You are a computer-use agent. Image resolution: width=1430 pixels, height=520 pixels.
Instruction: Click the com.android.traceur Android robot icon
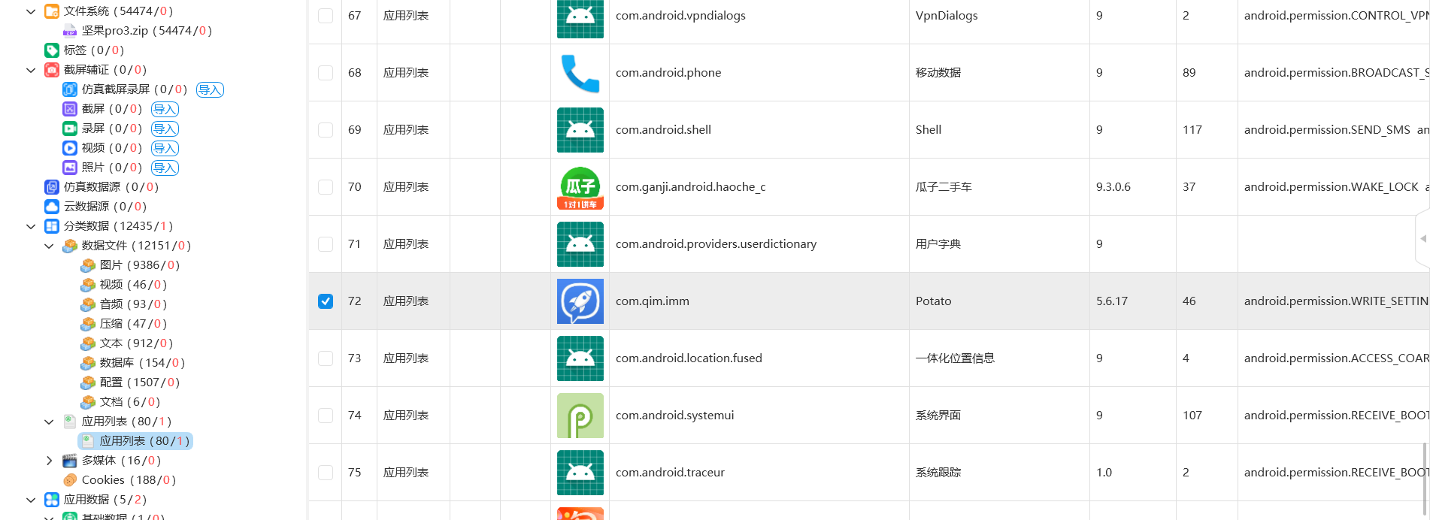pos(580,473)
